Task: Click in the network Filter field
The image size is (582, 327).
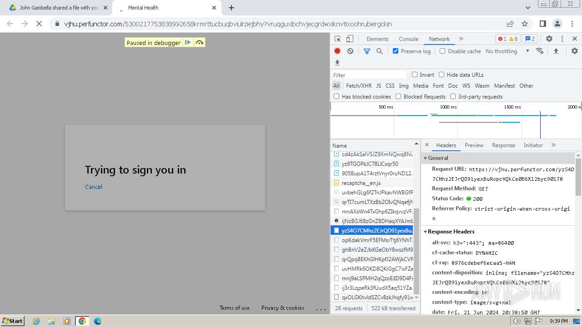Action: (x=368, y=75)
